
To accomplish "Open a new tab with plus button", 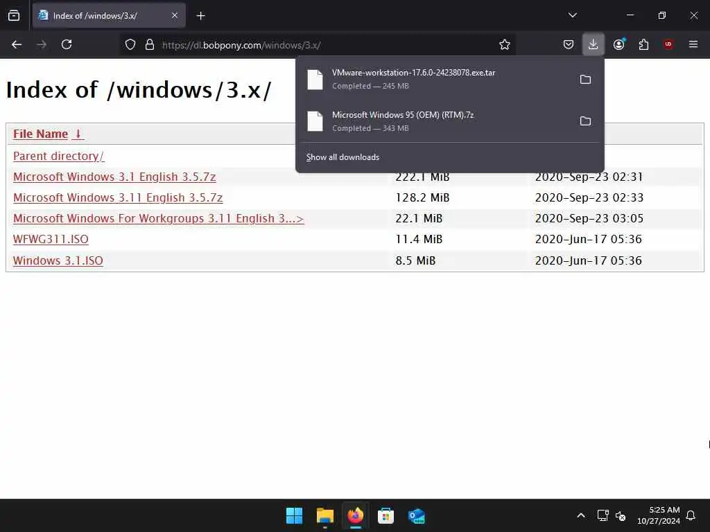I will (x=200, y=16).
